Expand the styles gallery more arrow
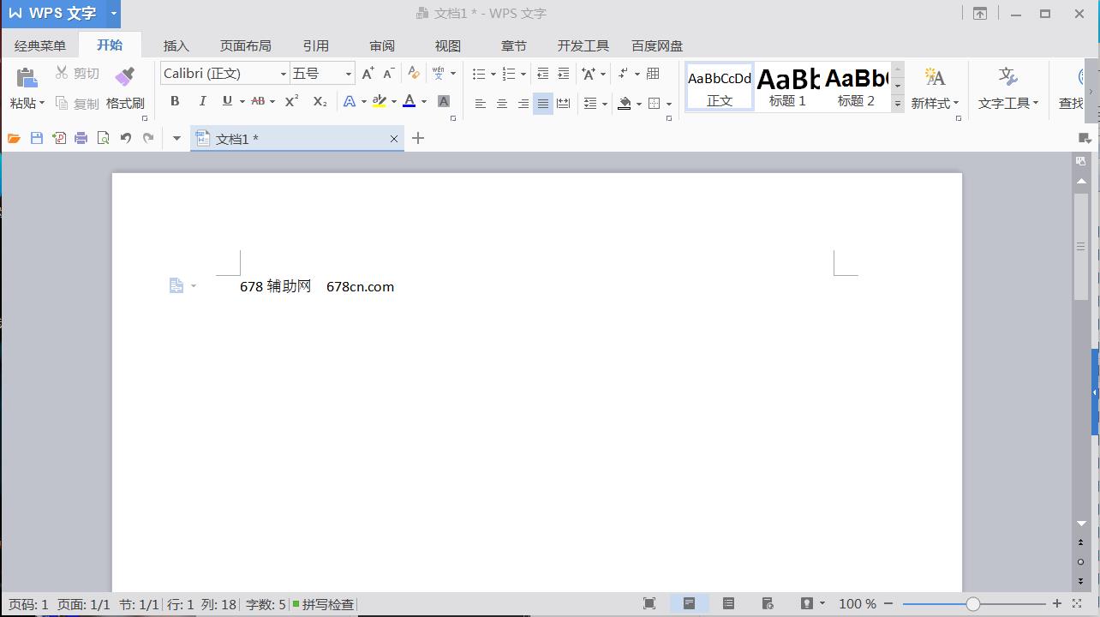This screenshot has height=617, width=1100. 898,104
